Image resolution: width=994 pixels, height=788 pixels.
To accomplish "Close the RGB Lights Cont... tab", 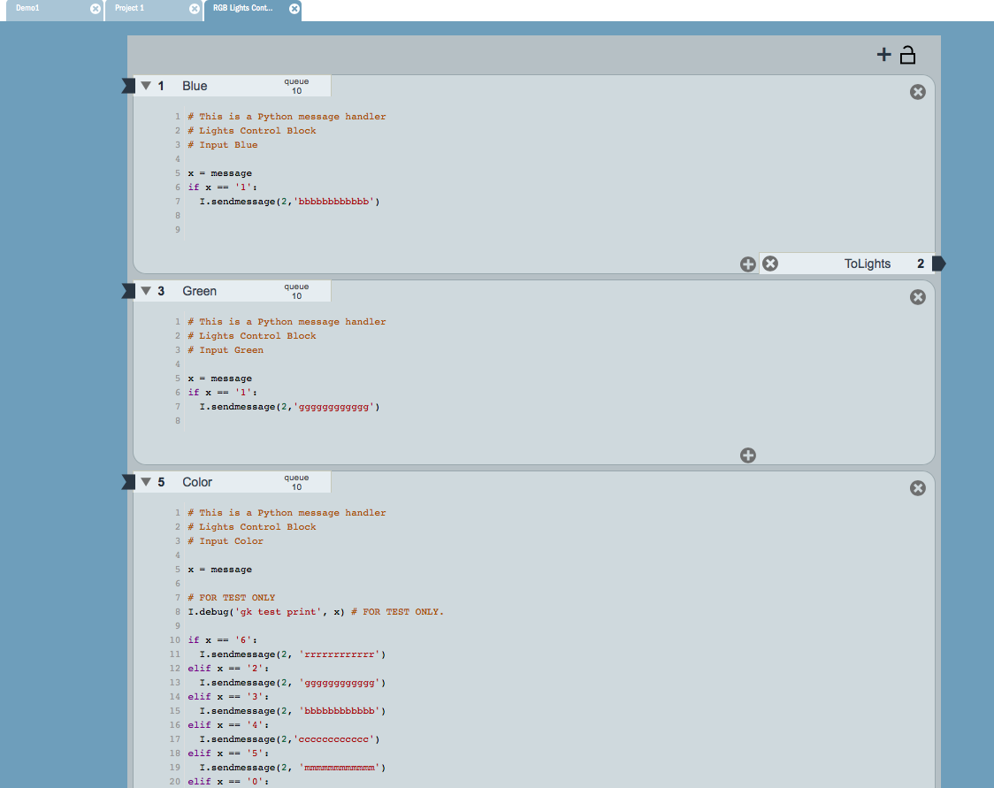I will (x=294, y=9).
